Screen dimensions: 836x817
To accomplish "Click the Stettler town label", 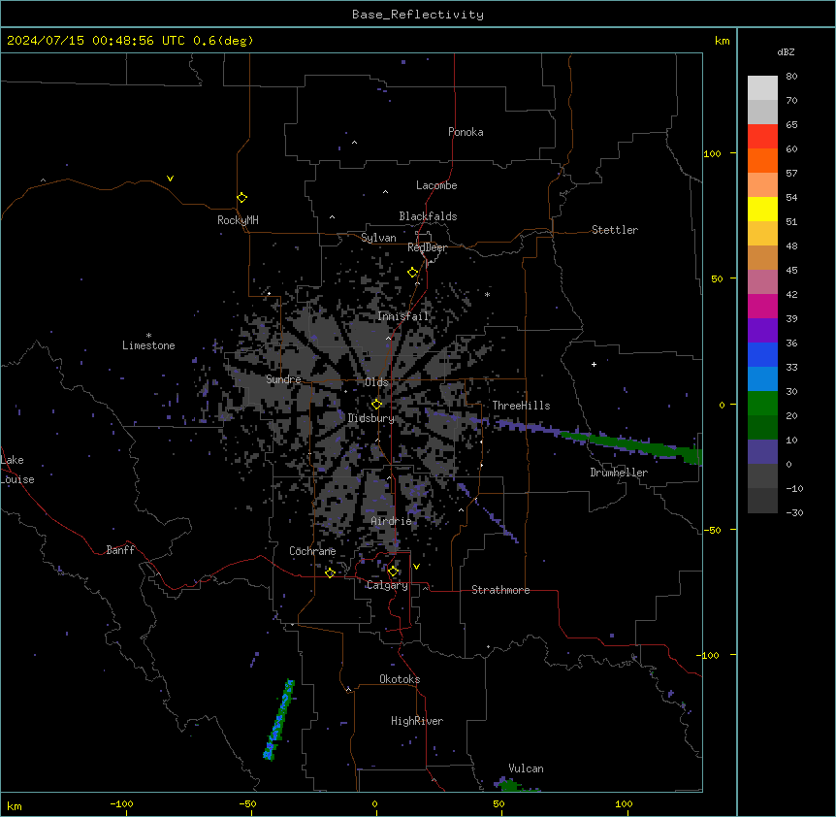I will tap(615, 230).
